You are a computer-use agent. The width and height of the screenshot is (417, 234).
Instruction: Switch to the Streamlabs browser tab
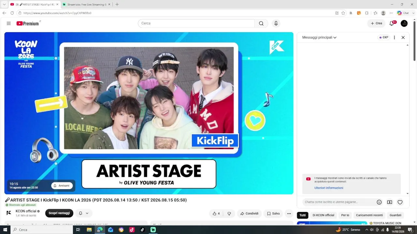click(x=87, y=5)
